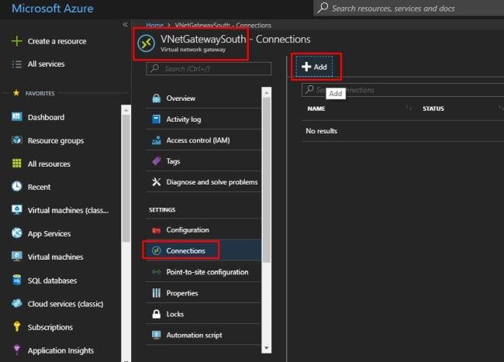Click scroll-up arrow of favorites scrollbar
Viewport: 504px width, 362px height.
(x=126, y=110)
